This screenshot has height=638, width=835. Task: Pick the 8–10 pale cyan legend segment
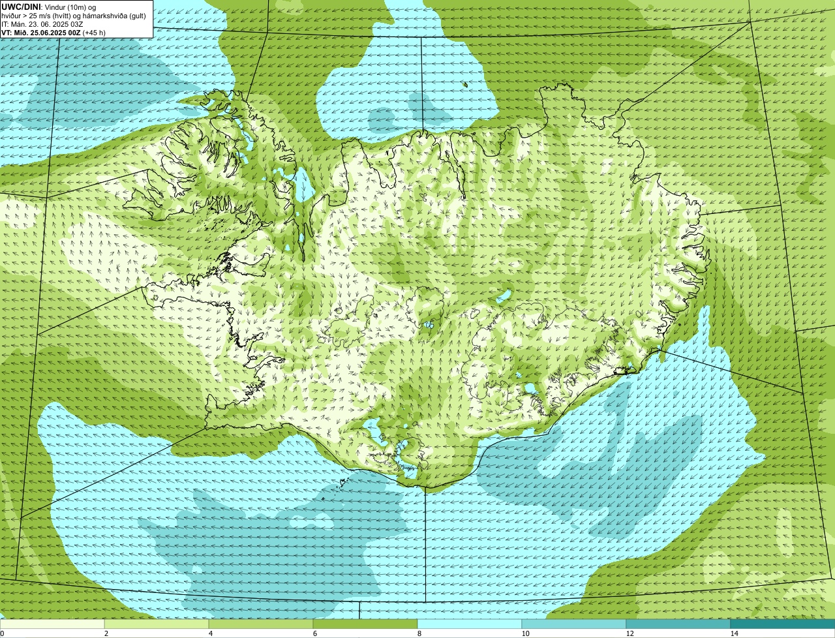point(470,624)
